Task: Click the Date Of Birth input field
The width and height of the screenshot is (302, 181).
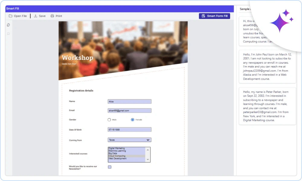Action: pyautogui.click(x=129, y=129)
